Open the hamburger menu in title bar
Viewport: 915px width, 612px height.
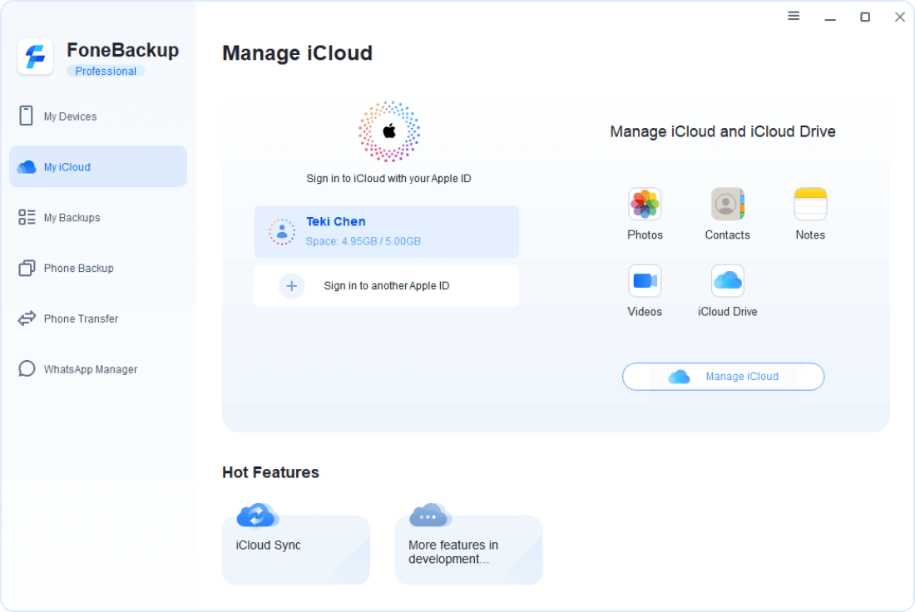794,17
